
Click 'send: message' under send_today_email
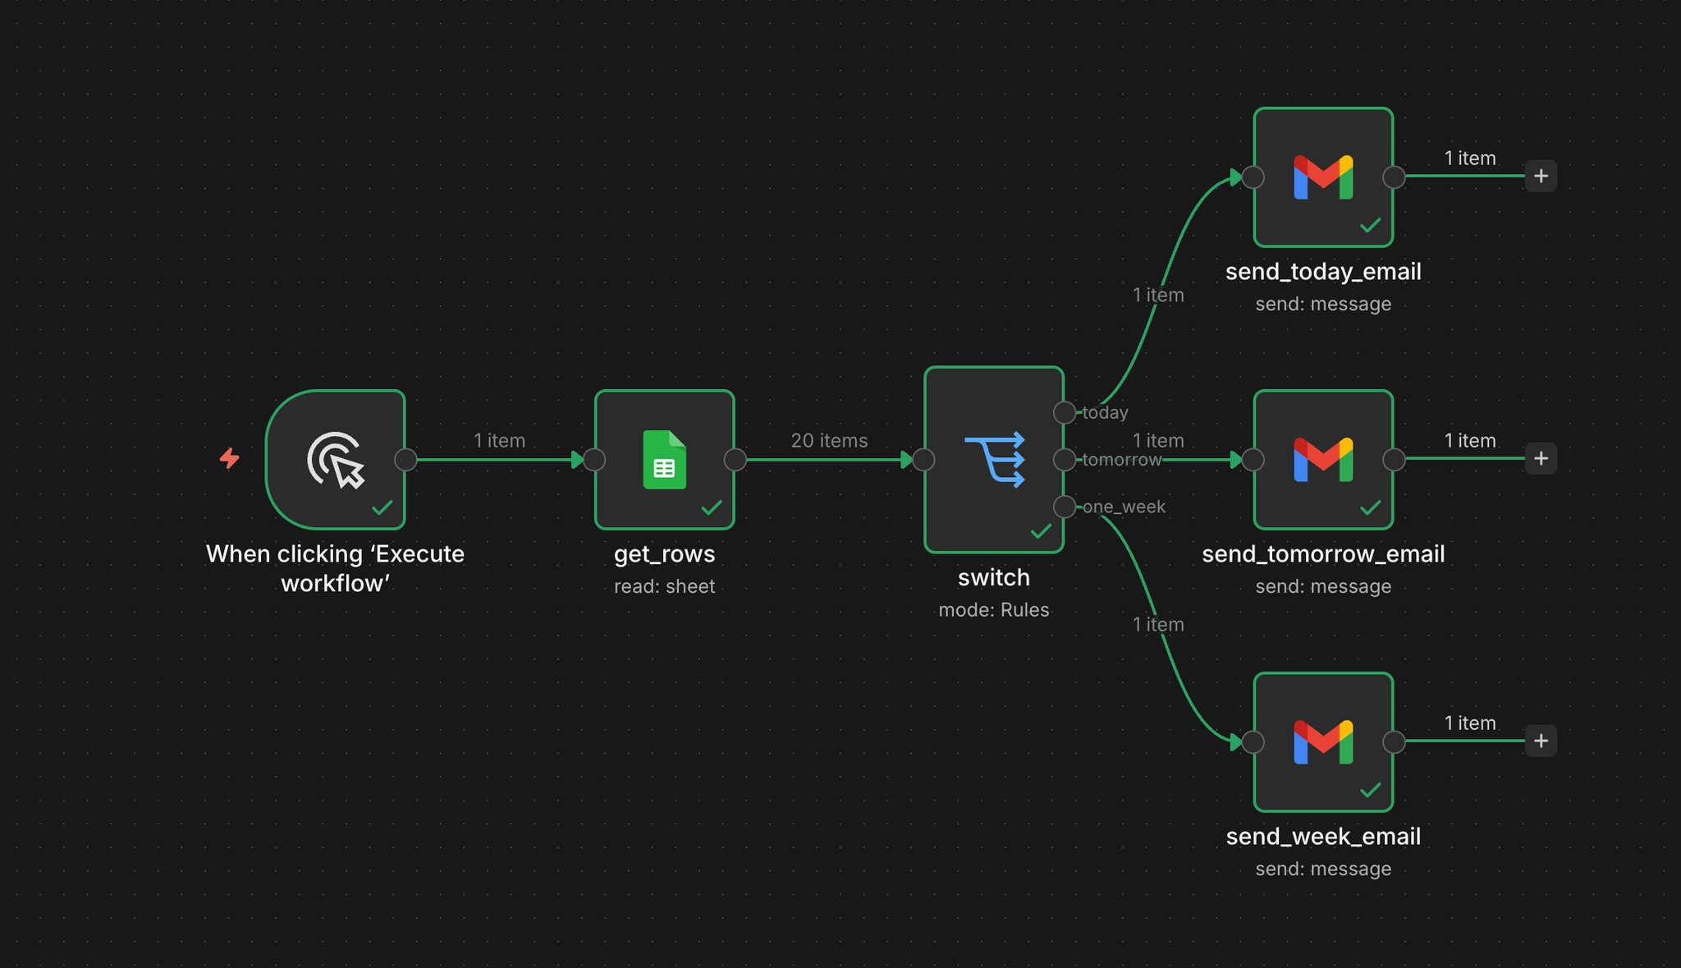pos(1323,305)
